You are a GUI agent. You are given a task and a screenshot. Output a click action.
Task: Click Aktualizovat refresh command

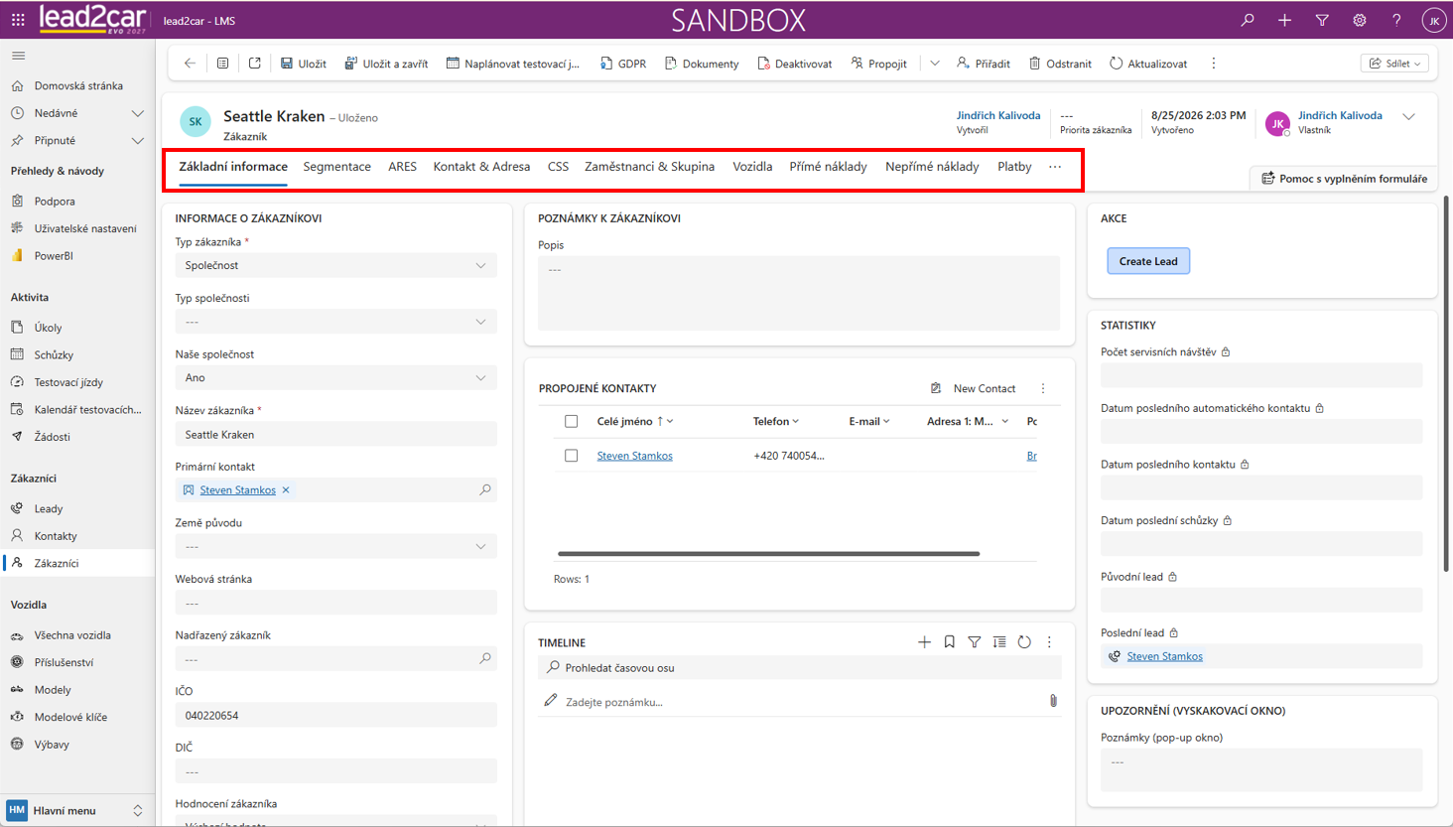point(1148,64)
